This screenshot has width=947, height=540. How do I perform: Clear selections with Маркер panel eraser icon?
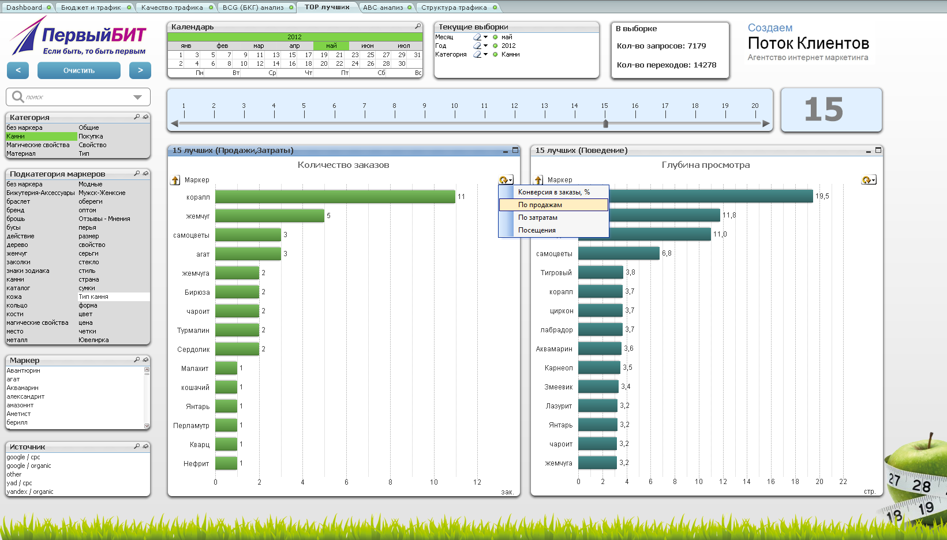pos(145,360)
